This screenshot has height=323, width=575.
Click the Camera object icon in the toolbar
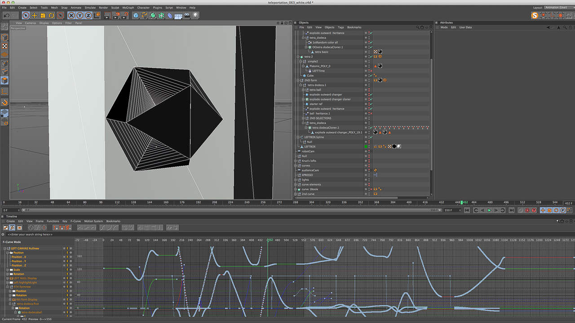(186, 15)
